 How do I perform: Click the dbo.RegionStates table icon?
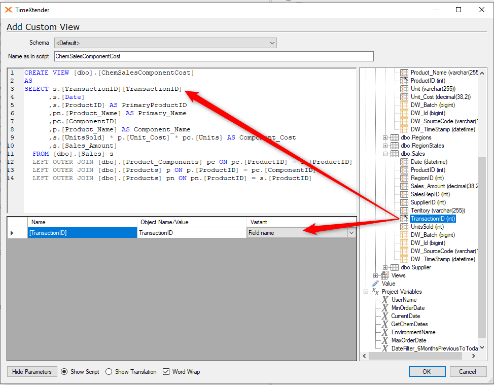pos(395,146)
